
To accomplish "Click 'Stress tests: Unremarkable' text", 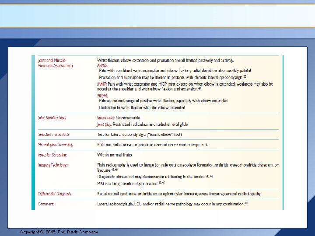I will tap(119, 118).
